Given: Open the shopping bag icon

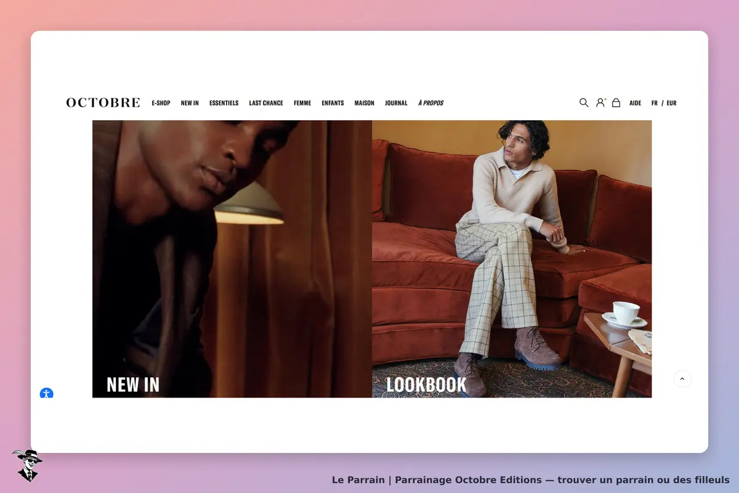Looking at the screenshot, I should (x=616, y=103).
